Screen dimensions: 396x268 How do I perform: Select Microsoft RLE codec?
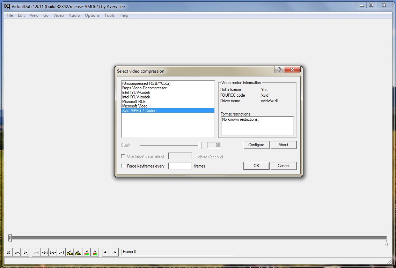pyautogui.click(x=168, y=102)
